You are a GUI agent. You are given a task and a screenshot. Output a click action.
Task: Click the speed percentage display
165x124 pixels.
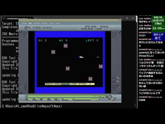point(103,96)
